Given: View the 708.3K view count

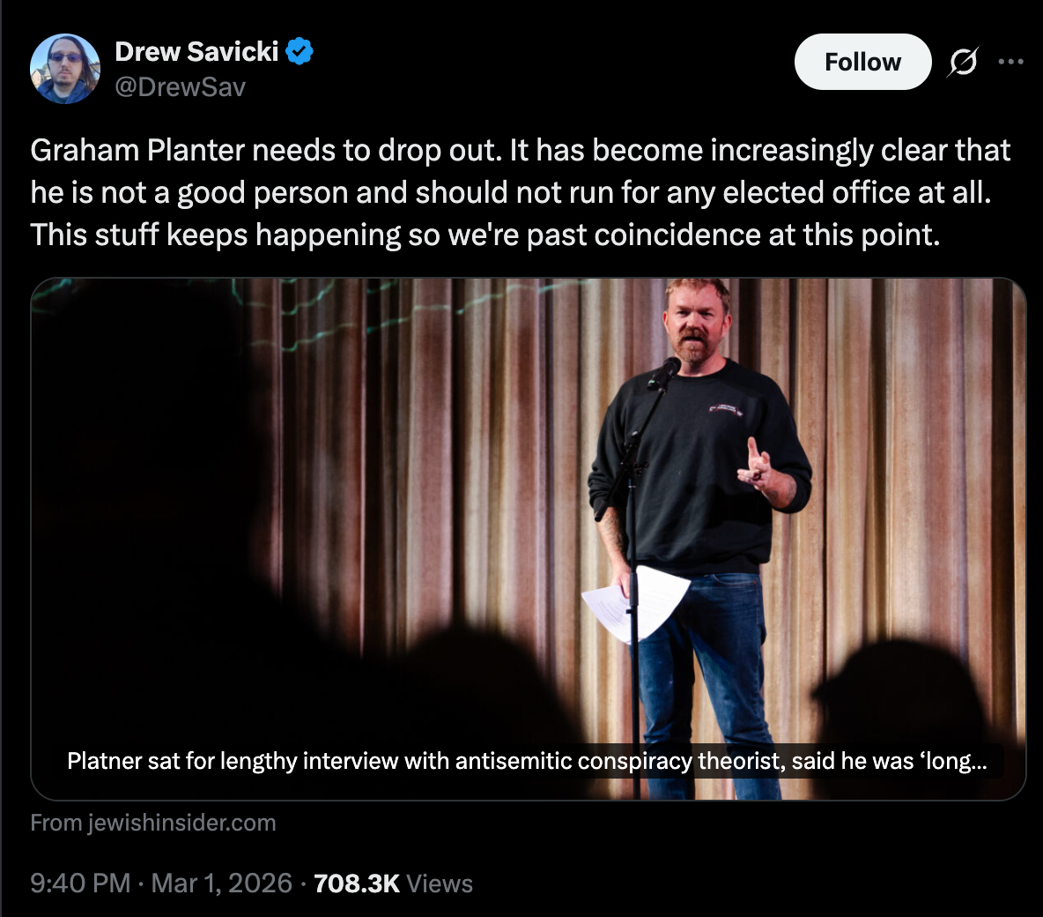Looking at the screenshot, I should pos(356,883).
